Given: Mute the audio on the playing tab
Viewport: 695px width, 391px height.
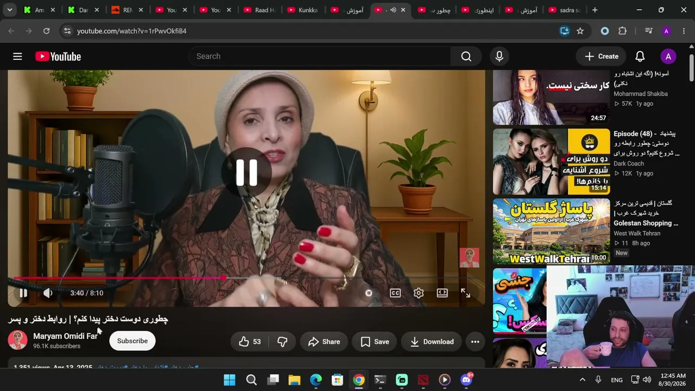Looking at the screenshot, I should click(x=393, y=10).
